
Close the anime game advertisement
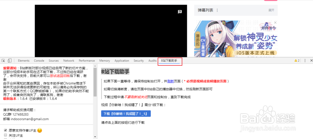[x=275, y=23]
